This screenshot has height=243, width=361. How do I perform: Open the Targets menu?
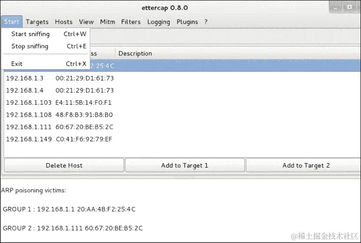pos(37,22)
